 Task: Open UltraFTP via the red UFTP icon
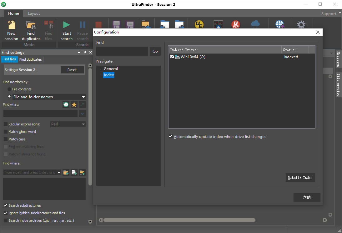tap(236, 24)
